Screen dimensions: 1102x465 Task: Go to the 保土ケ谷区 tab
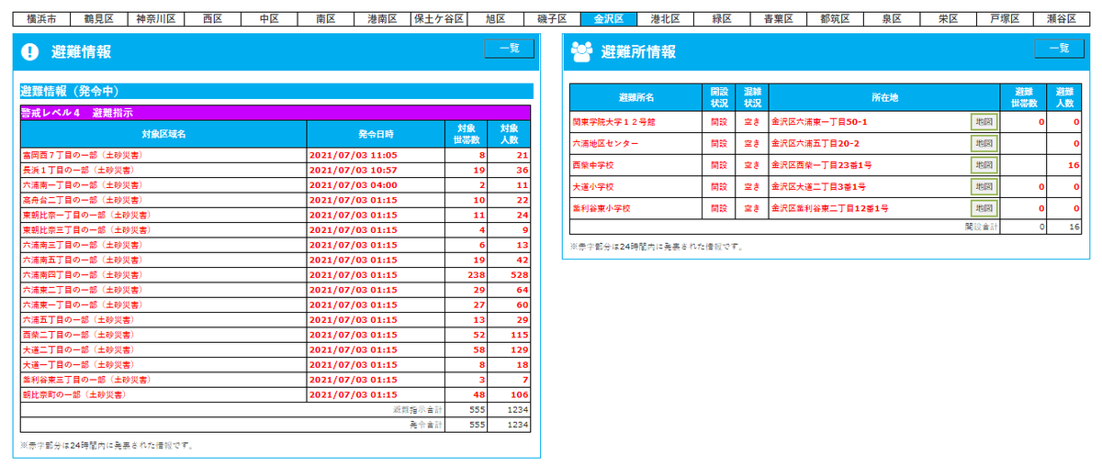point(439,18)
